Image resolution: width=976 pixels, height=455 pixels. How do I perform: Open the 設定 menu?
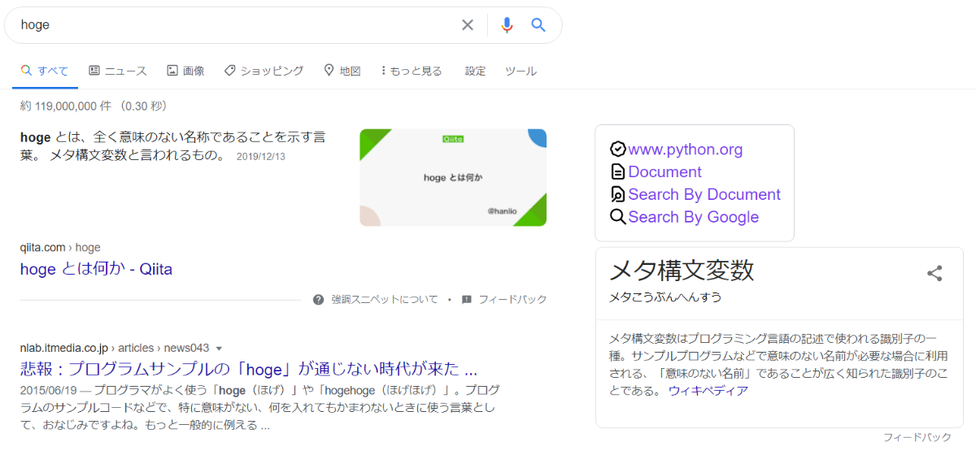475,71
